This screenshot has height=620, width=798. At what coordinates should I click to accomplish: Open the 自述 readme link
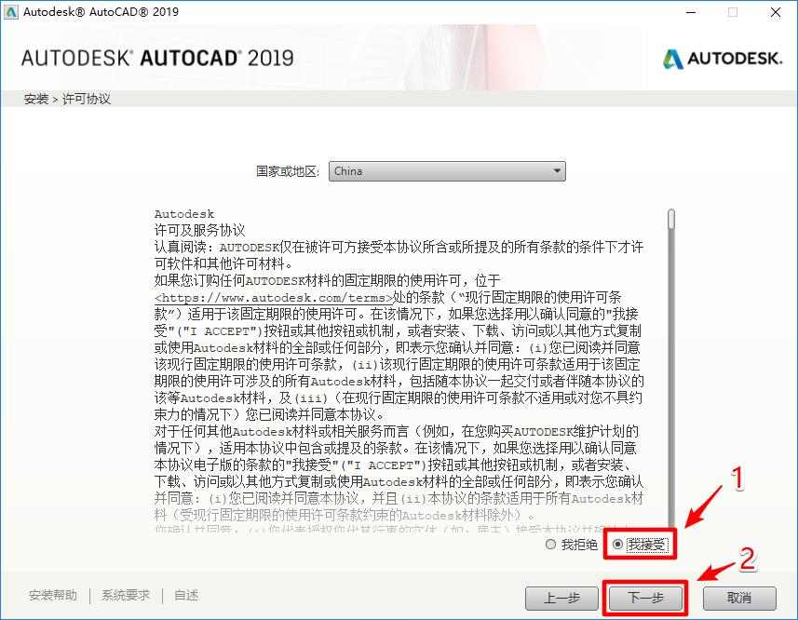[186, 595]
